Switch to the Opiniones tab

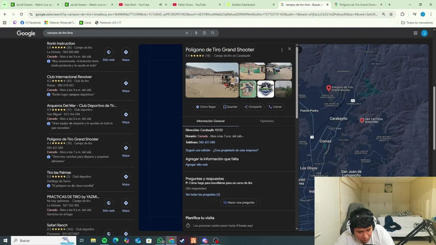(x=267, y=121)
